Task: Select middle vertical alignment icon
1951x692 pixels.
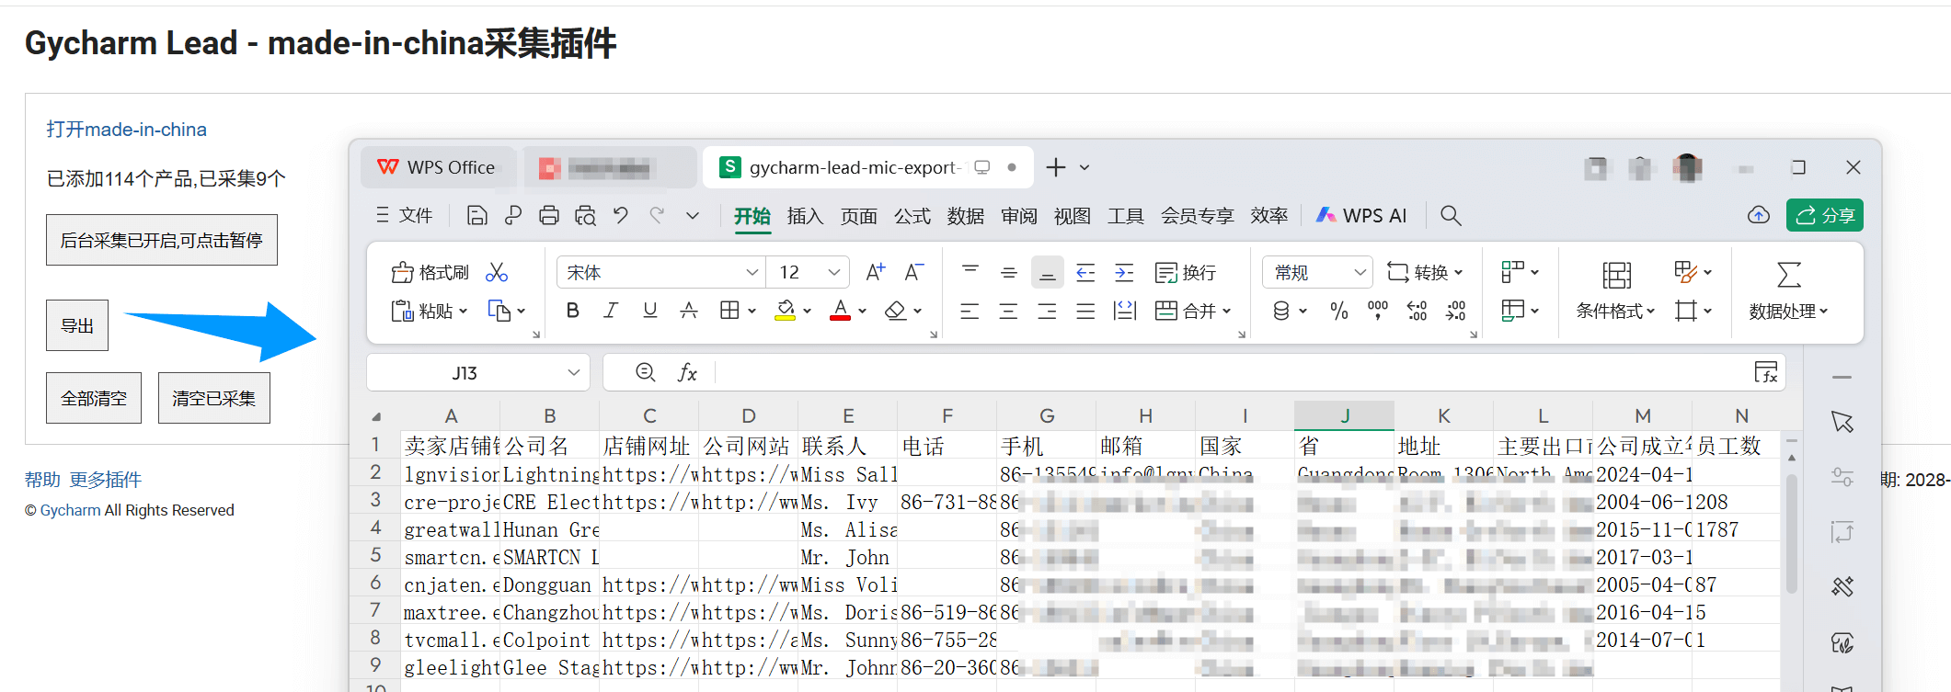Action: coord(1009,272)
